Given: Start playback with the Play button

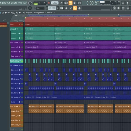Looking at the screenshot, I should (x=40, y=3).
